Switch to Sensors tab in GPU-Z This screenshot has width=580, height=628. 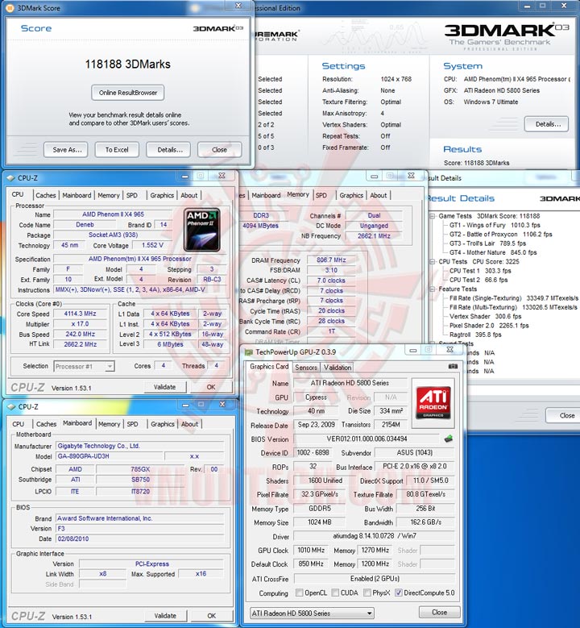(x=306, y=367)
